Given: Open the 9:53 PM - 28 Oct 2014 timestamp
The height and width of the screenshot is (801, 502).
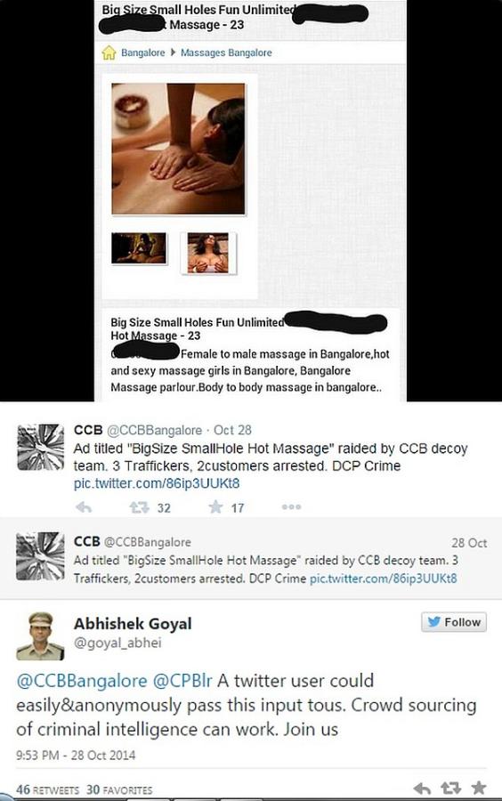Looking at the screenshot, I should (x=76, y=755).
